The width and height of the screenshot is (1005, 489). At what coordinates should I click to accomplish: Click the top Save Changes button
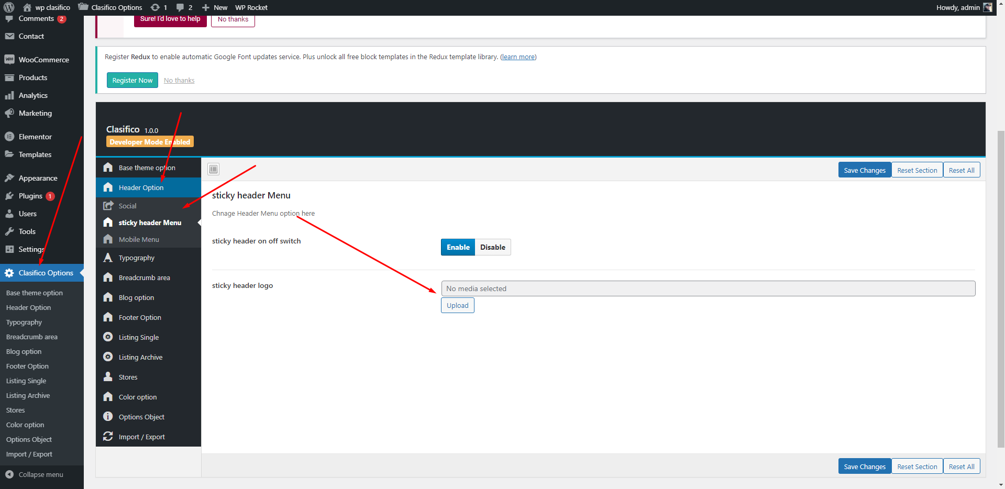[864, 170]
